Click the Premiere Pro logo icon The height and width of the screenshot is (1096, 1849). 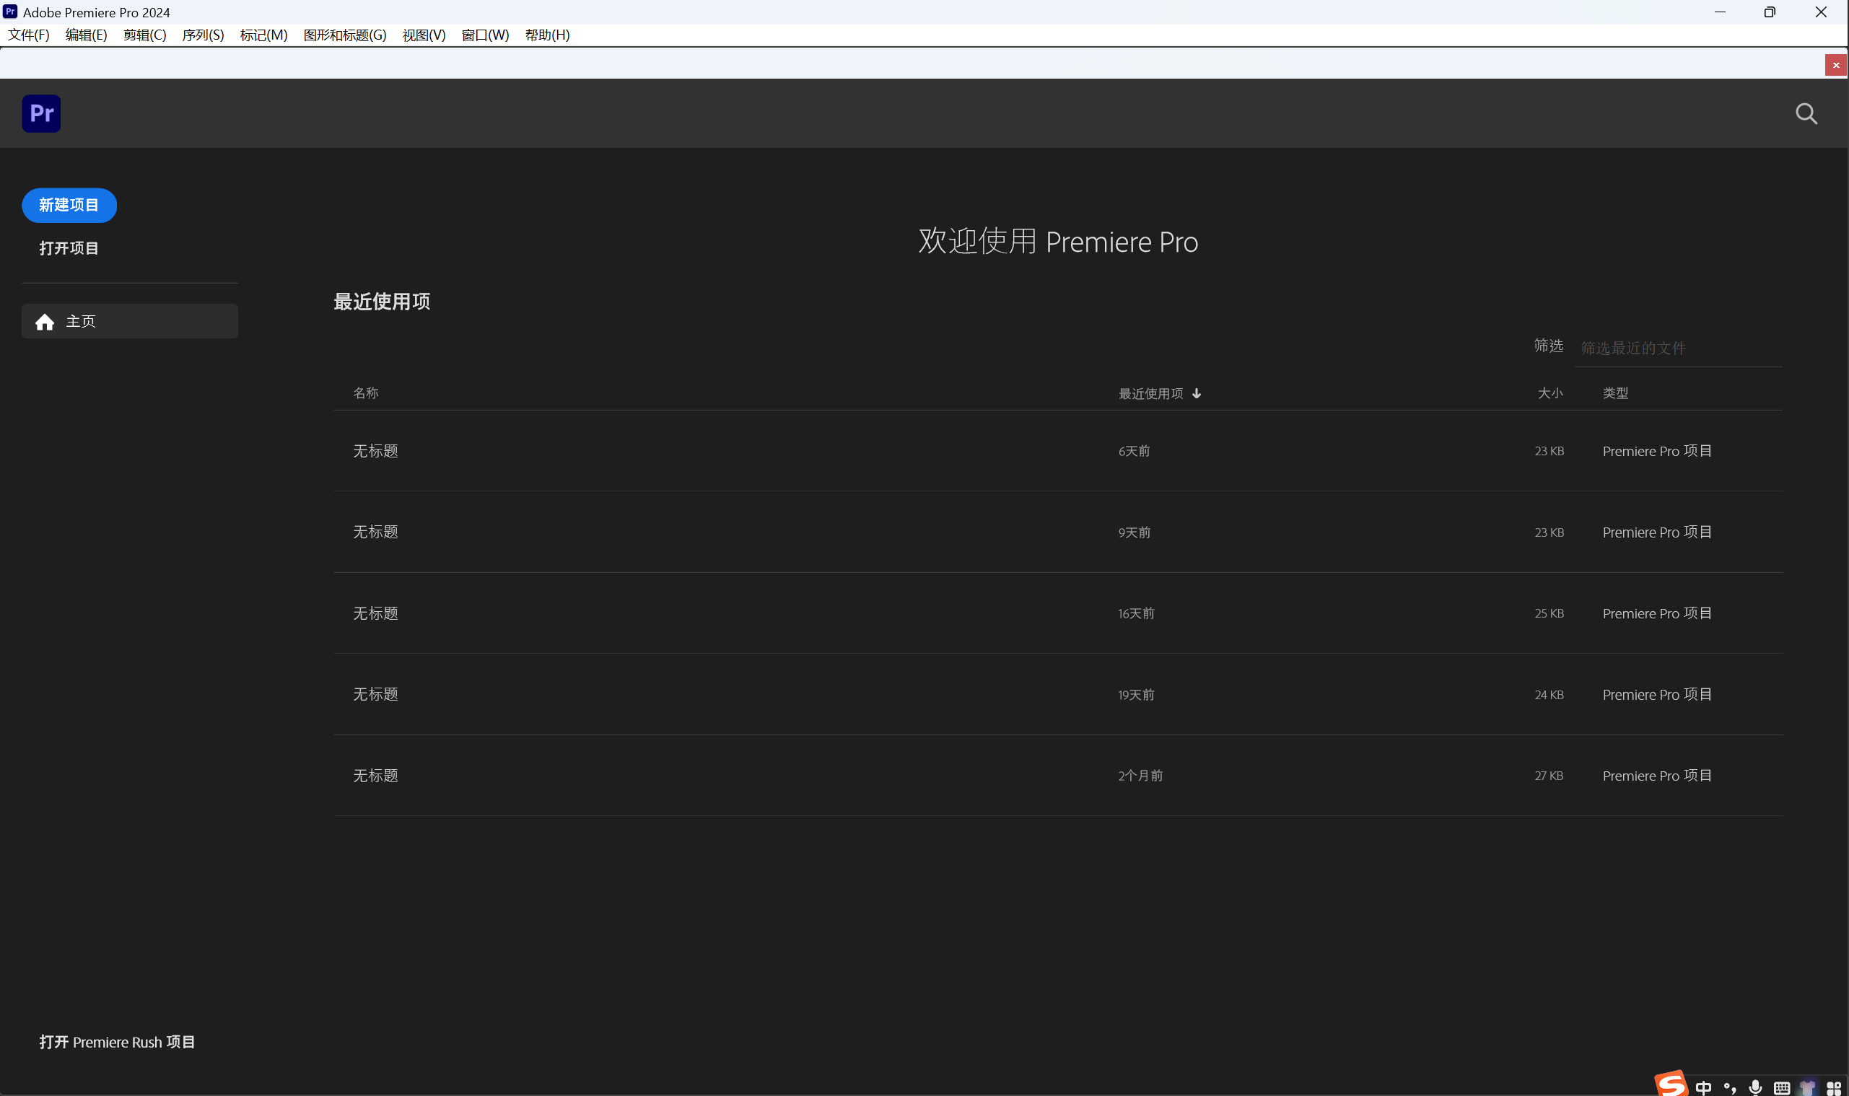(x=41, y=114)
